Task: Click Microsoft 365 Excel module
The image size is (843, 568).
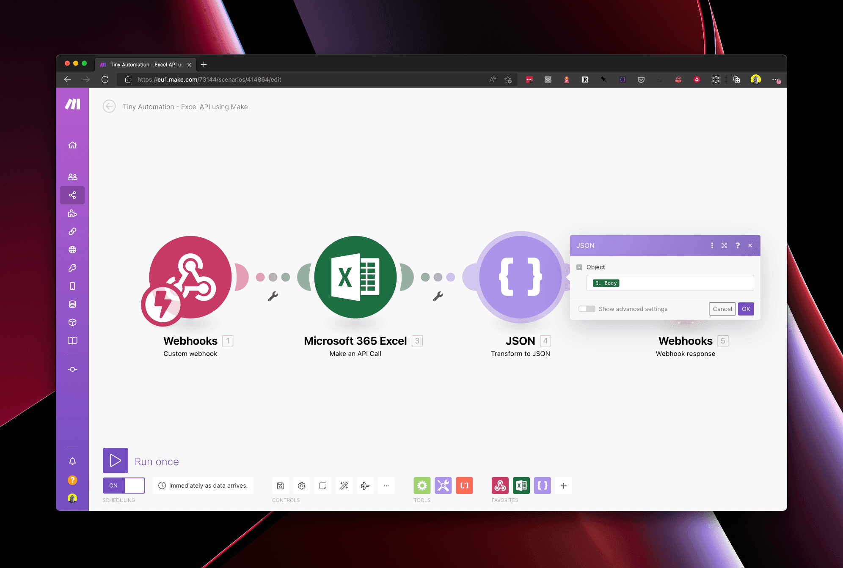Action: click(x=355, y=277)
